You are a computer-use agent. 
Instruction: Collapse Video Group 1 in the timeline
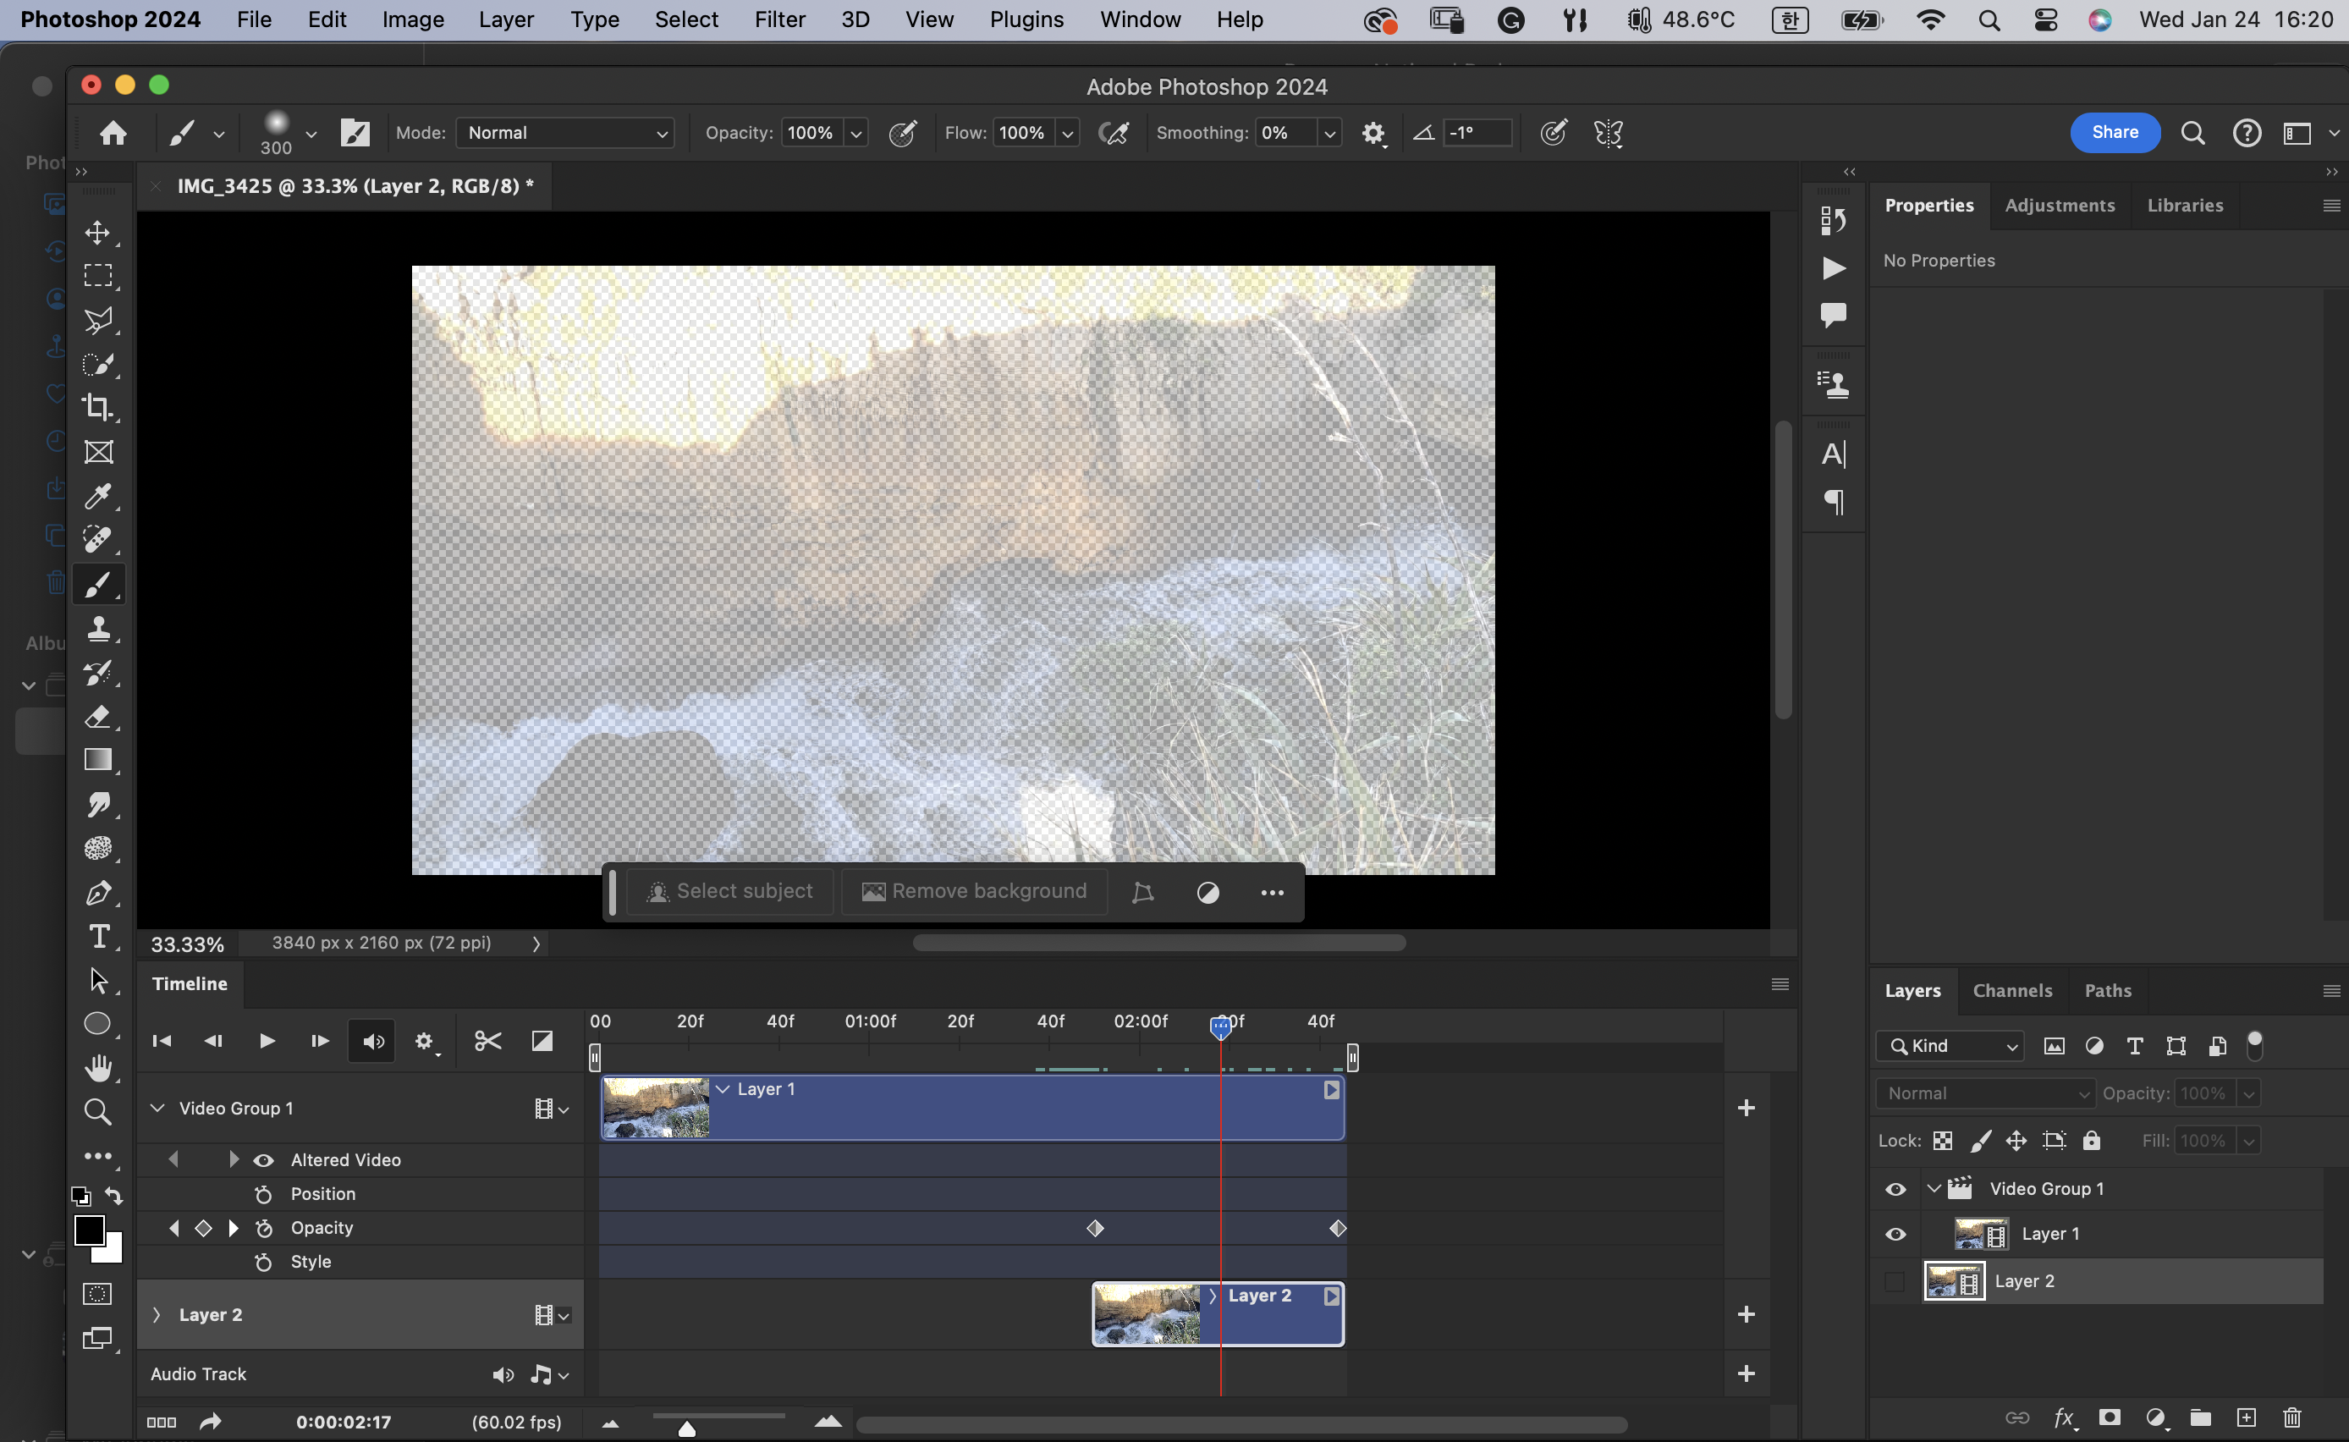[x=157, y=1109]
